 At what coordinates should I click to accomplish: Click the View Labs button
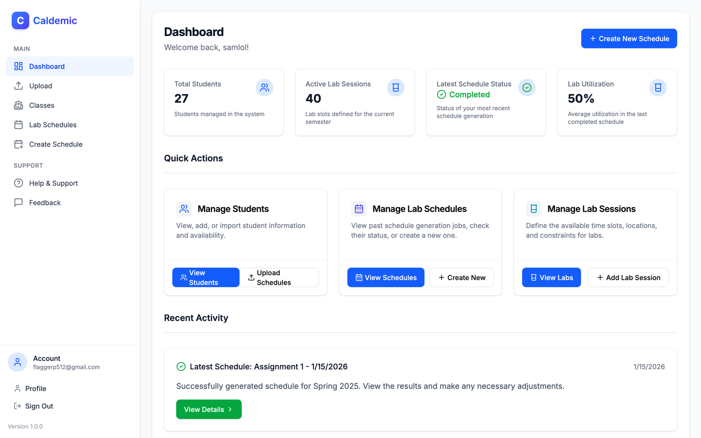tap(551, 277)
